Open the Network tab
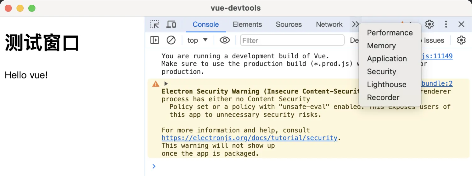This screenshot has height=176, width=472. (x=329, y=24)
